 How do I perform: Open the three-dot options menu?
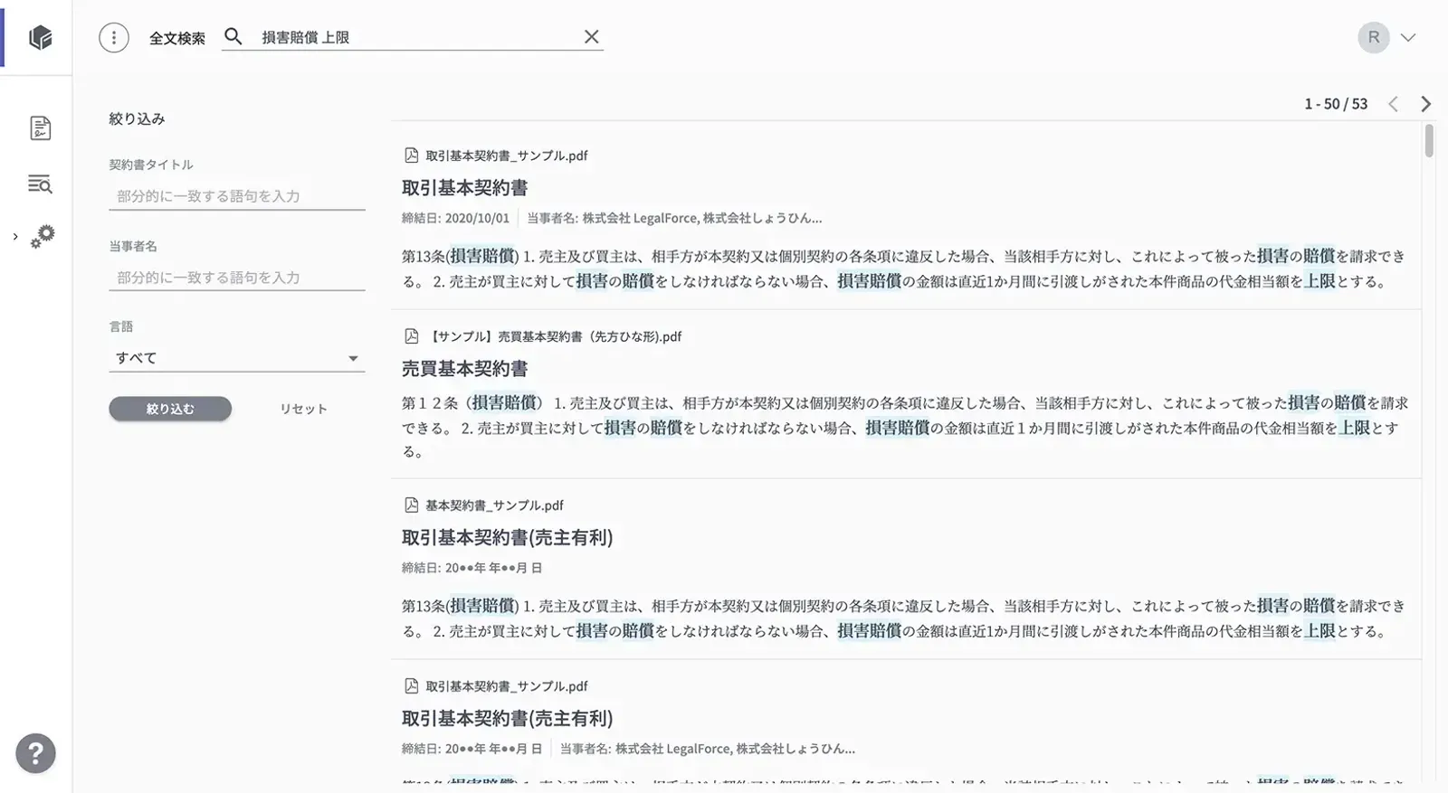coord(114,37)
